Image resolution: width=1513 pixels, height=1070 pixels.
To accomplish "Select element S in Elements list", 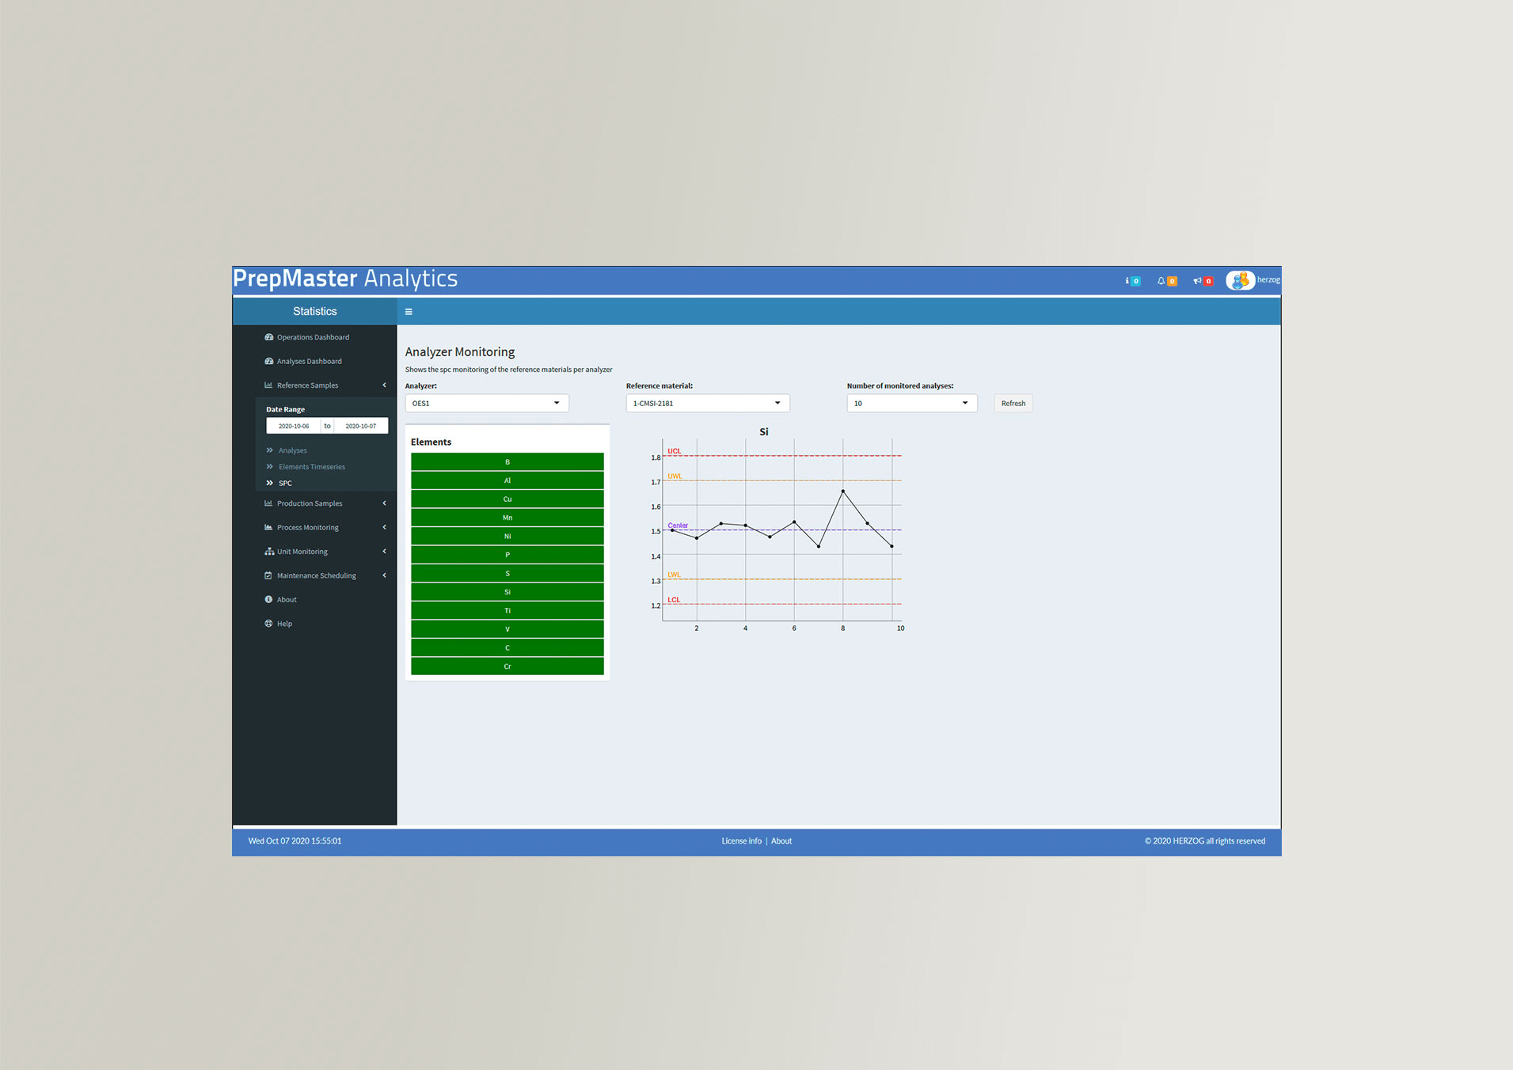I will pyautogui.click(x=508, y=573).
